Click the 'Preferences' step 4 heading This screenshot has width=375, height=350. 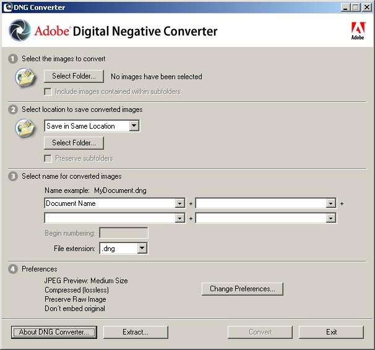click(40, 269)
